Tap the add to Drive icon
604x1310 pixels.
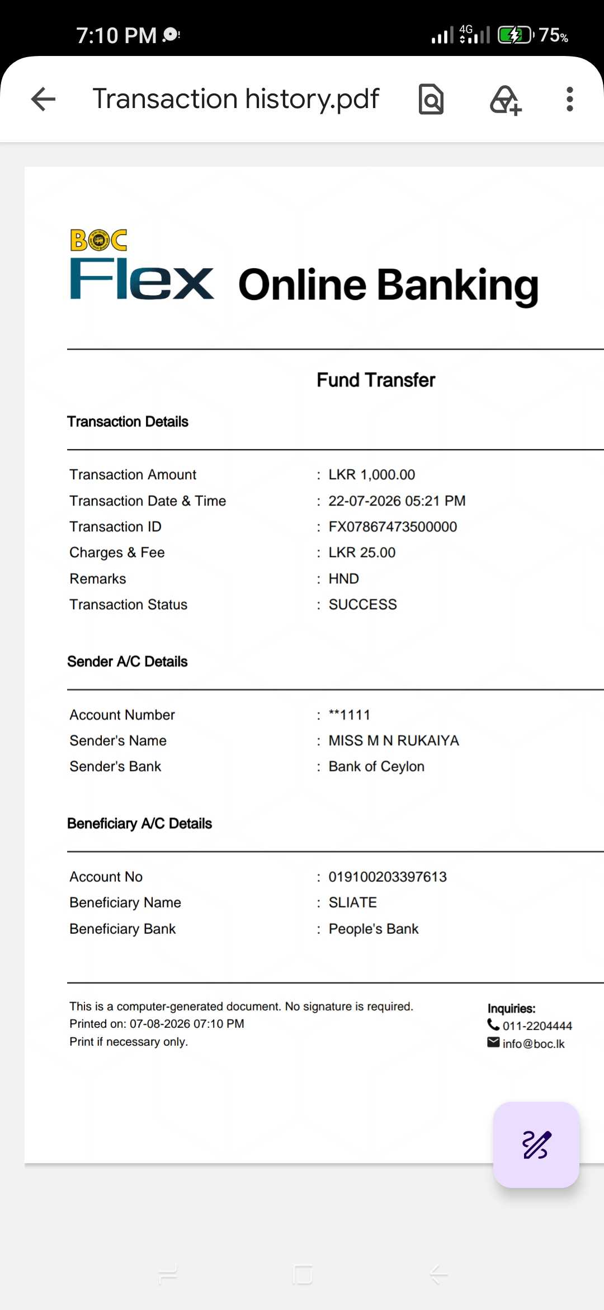click(506, 100)
